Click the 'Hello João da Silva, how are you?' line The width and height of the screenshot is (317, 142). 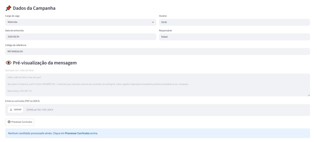24,77
